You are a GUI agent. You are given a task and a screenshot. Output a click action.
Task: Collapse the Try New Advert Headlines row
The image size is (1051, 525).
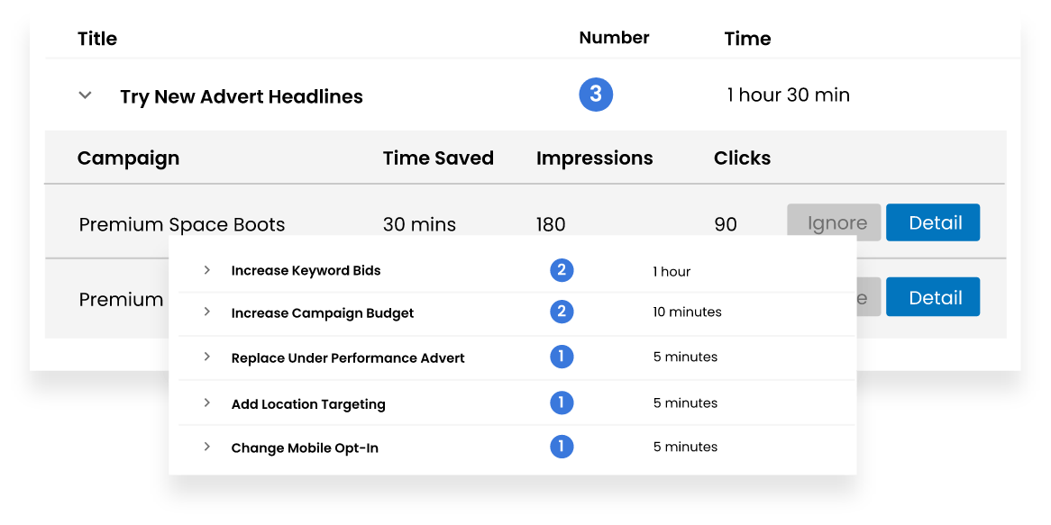84,95
